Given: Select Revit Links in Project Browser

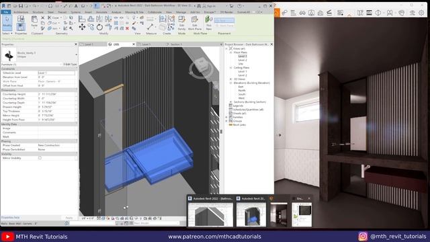Looking at the screenshot, I should tap(239, 125).
